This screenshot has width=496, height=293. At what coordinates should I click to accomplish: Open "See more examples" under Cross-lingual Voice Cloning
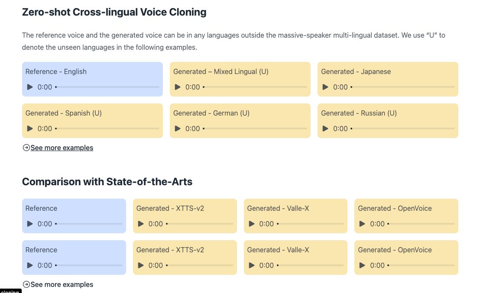62,148
